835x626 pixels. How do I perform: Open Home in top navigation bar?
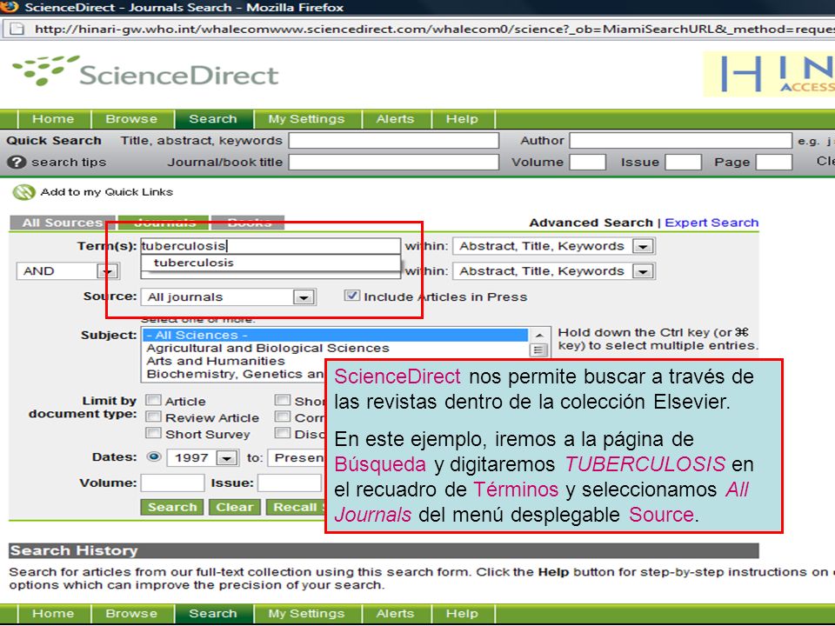(53, 119)
